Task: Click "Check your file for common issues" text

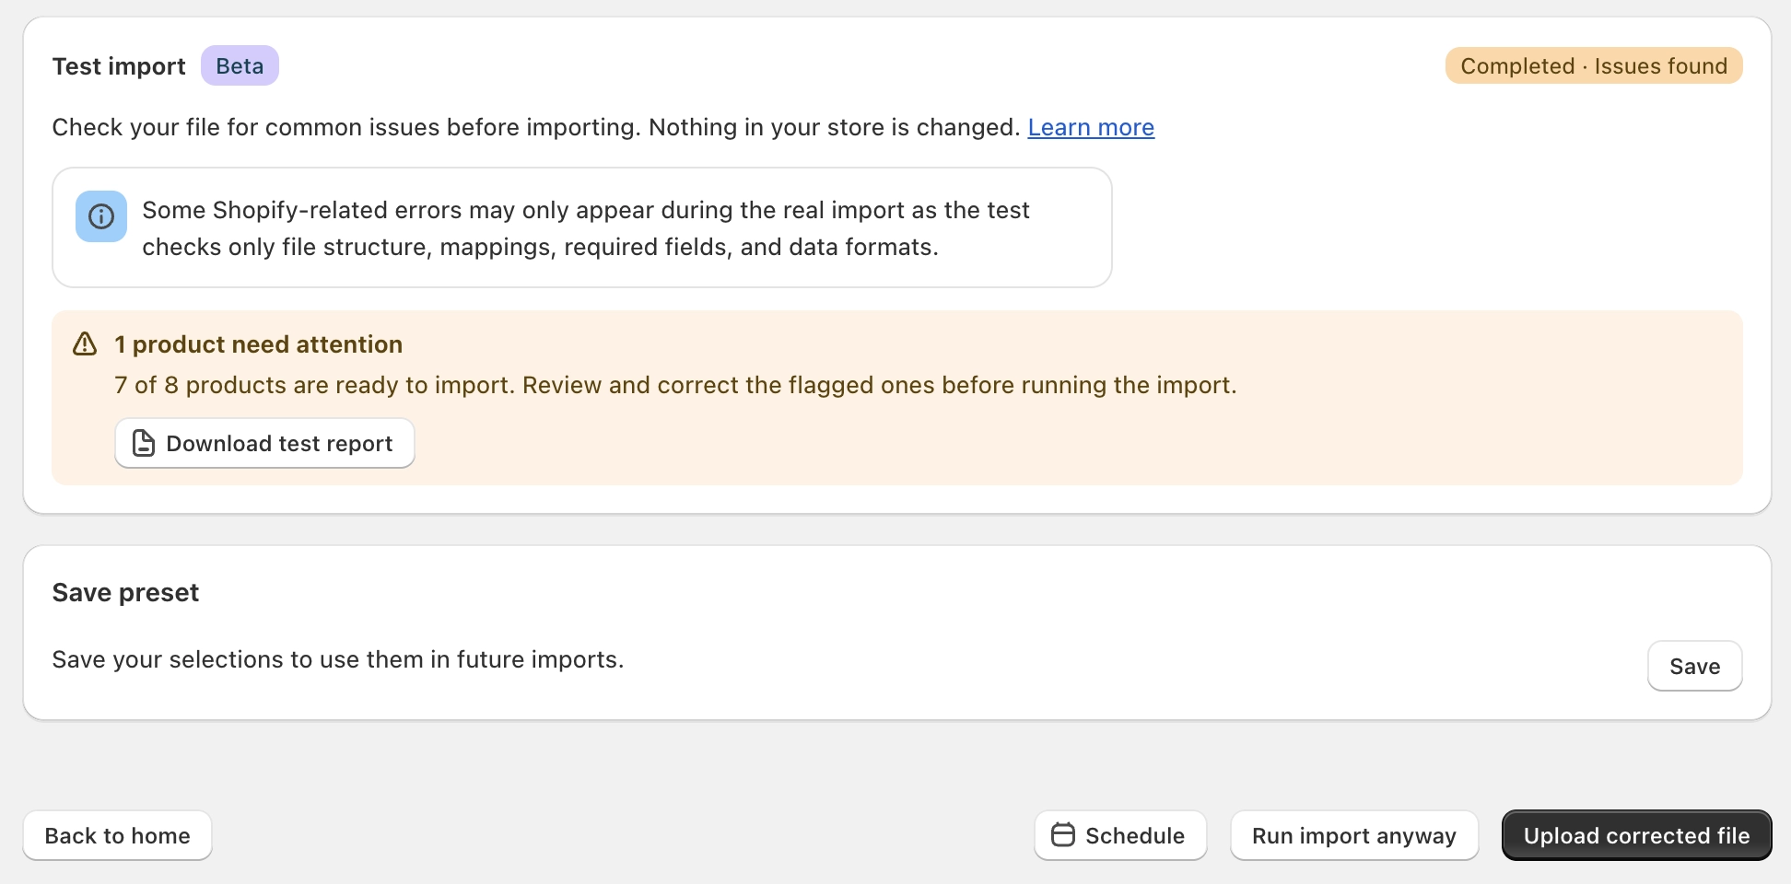Action: [536, 127]
